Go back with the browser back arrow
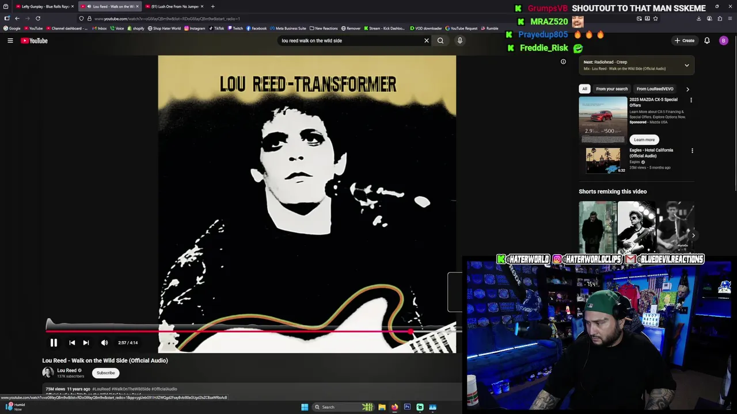 [x=17, y=18]
